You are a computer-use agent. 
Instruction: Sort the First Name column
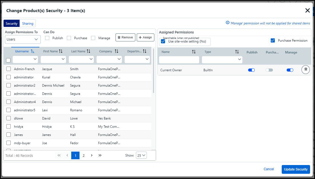[61, 51]
